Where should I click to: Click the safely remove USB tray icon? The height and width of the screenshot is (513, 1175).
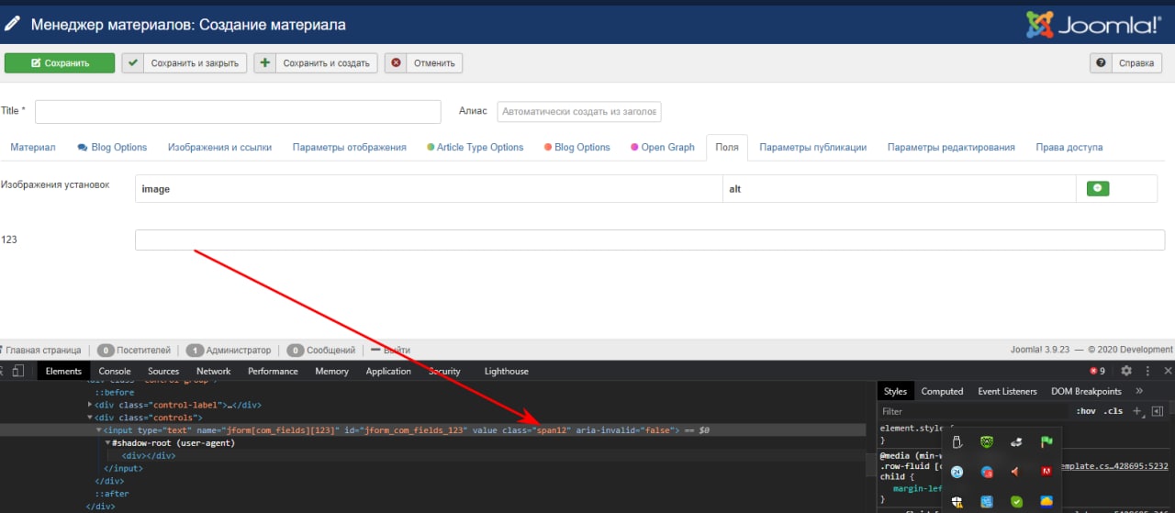pyautogui.click(x=957, y=442)
